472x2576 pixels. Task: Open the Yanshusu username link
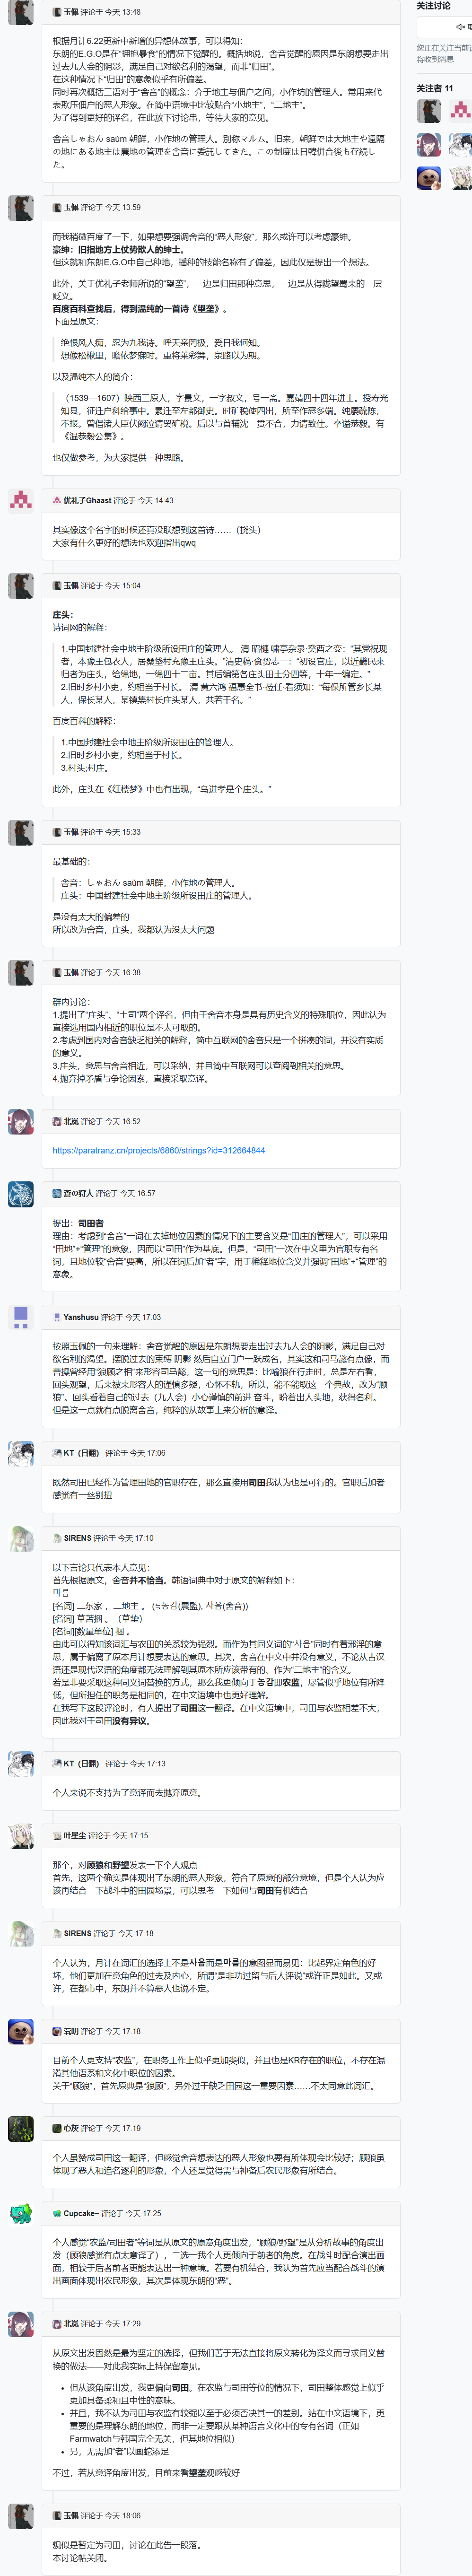pyautogui.click(x=81, y=1317)
